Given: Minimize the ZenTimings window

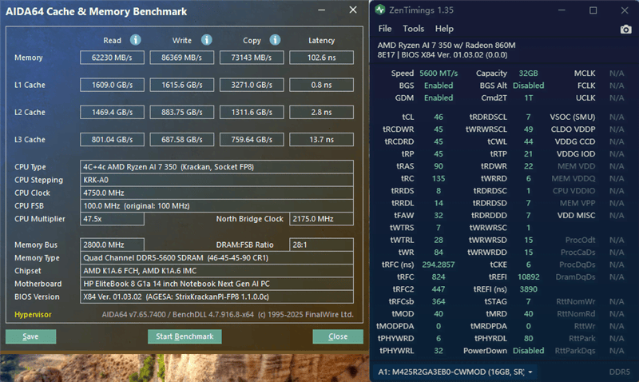Looking at the screenshot, I should (562, 10).
